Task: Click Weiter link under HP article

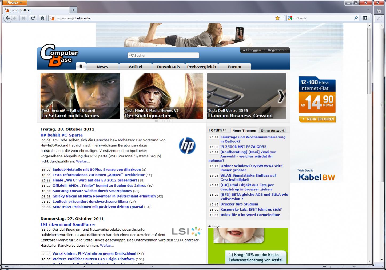Action: pyautogui.click(x=83, y=161)
